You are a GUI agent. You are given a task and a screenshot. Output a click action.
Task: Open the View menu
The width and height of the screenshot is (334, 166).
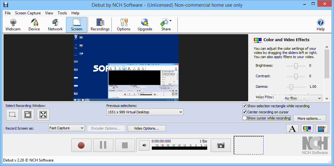coord(49,13)
